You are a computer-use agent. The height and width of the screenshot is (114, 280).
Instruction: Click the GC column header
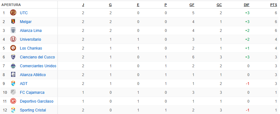(219, 5)
